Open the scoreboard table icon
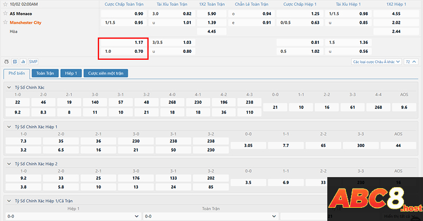423x221 pixels. coord(15,61)
